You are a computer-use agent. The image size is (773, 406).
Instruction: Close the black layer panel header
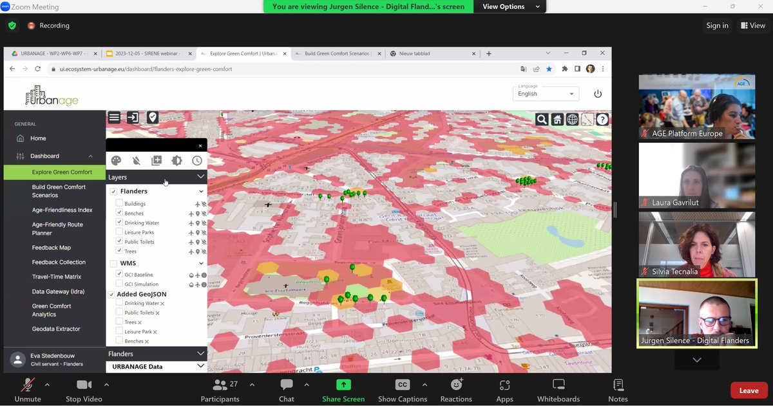200,146
